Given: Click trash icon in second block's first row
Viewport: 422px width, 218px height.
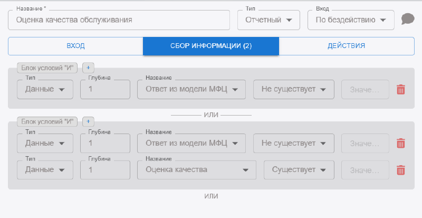Looking at the screenshot, I should 401,143.
